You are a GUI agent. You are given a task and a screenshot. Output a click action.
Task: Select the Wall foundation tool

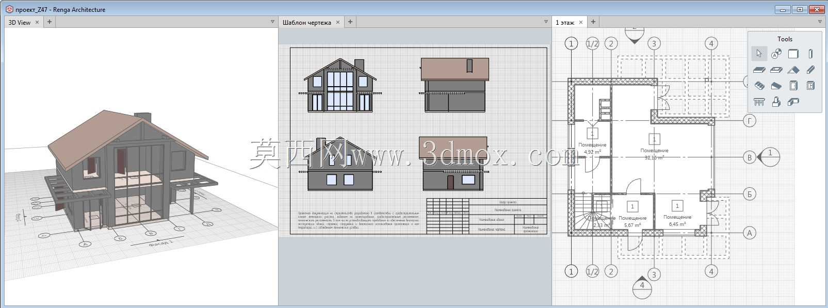(x=793, y=102)
